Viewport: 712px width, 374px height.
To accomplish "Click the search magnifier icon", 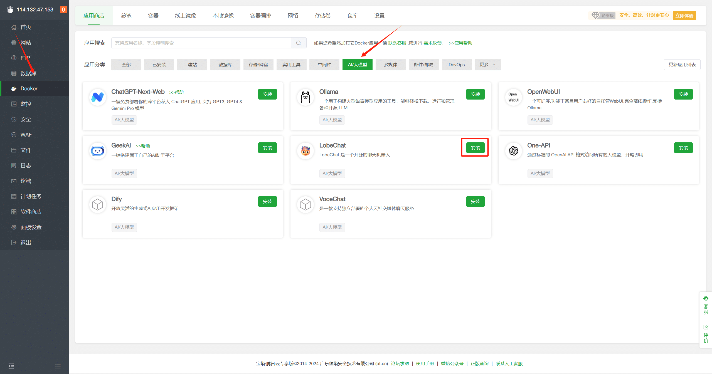I will click(x=299, y=43).
